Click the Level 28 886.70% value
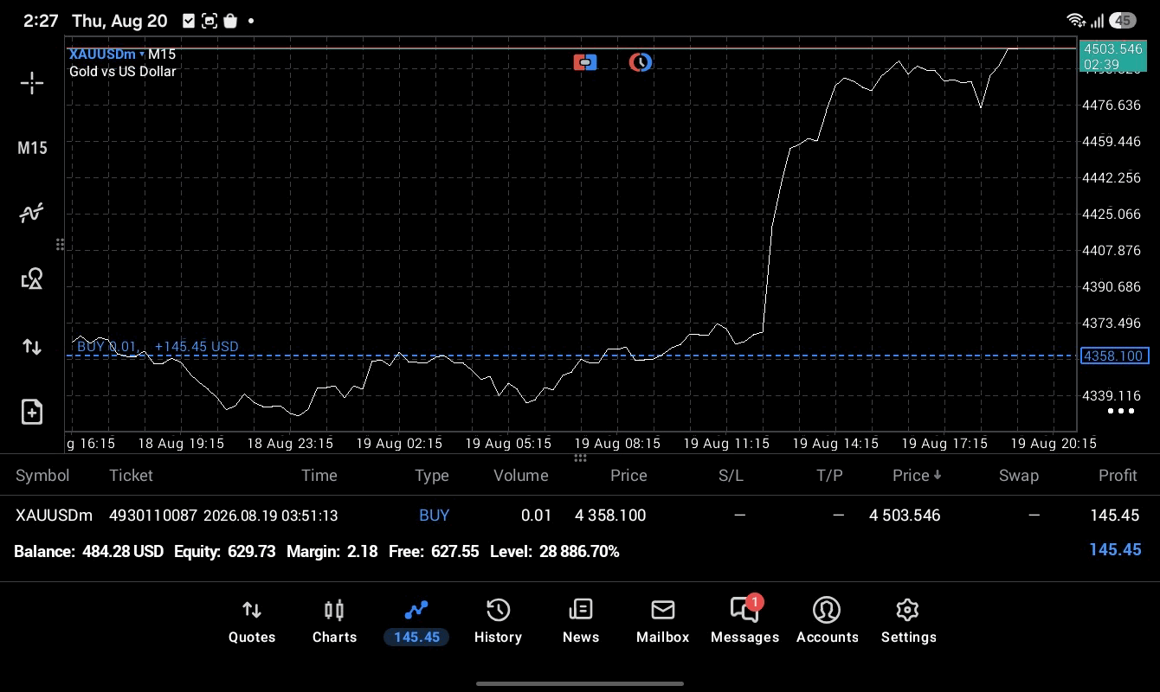 click(579, 552)
